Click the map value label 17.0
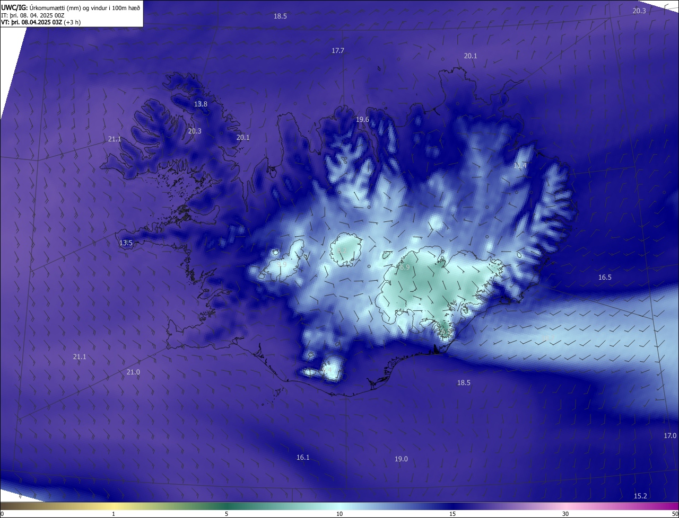Viewport: 679px width, 518px height. point(670,436)
